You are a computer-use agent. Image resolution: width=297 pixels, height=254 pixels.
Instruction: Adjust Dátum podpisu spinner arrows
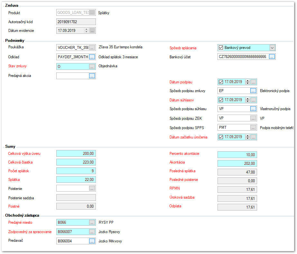pos(247,82)
